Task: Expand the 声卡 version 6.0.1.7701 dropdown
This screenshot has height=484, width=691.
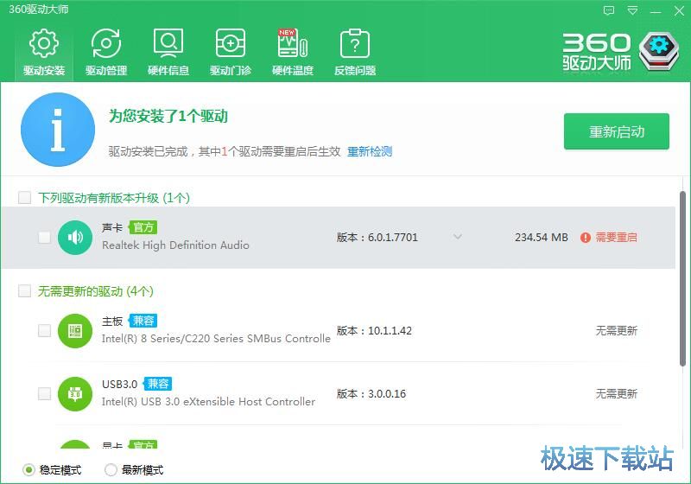Action: click(x=458, y=237)
